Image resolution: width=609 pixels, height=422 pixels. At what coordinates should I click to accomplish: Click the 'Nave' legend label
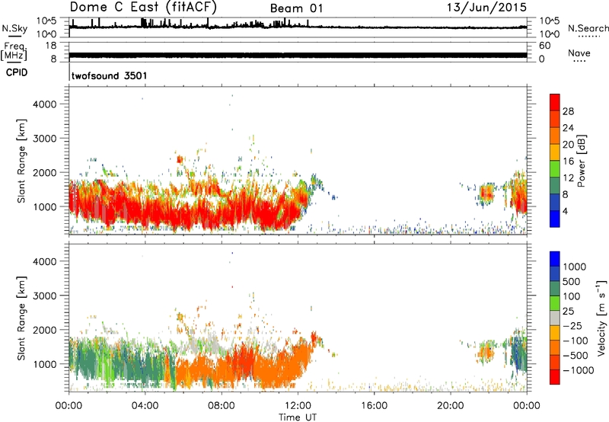(x=579, y=53)
